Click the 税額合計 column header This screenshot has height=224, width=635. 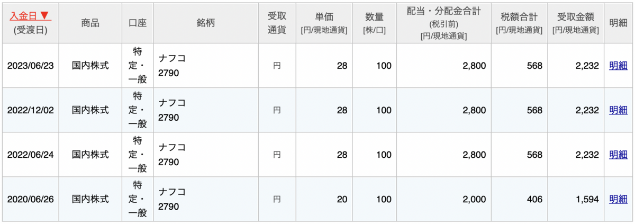point(519,23)
